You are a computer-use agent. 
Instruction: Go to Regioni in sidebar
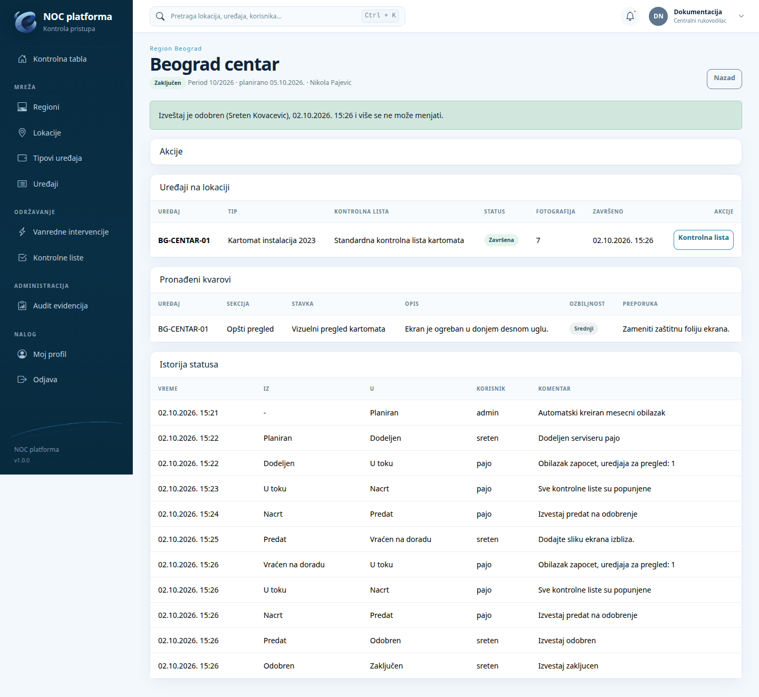click(x=66, y=107)
